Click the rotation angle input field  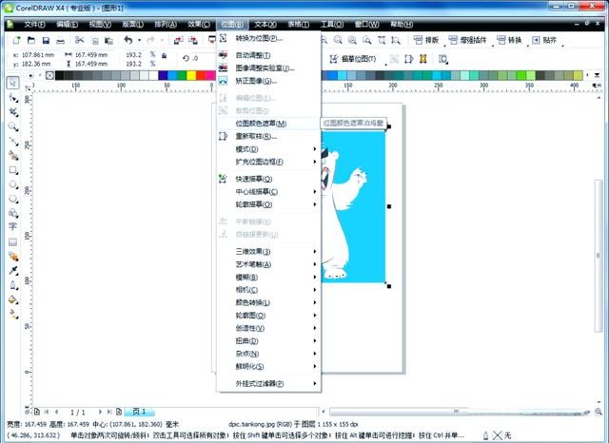point(201,58)
